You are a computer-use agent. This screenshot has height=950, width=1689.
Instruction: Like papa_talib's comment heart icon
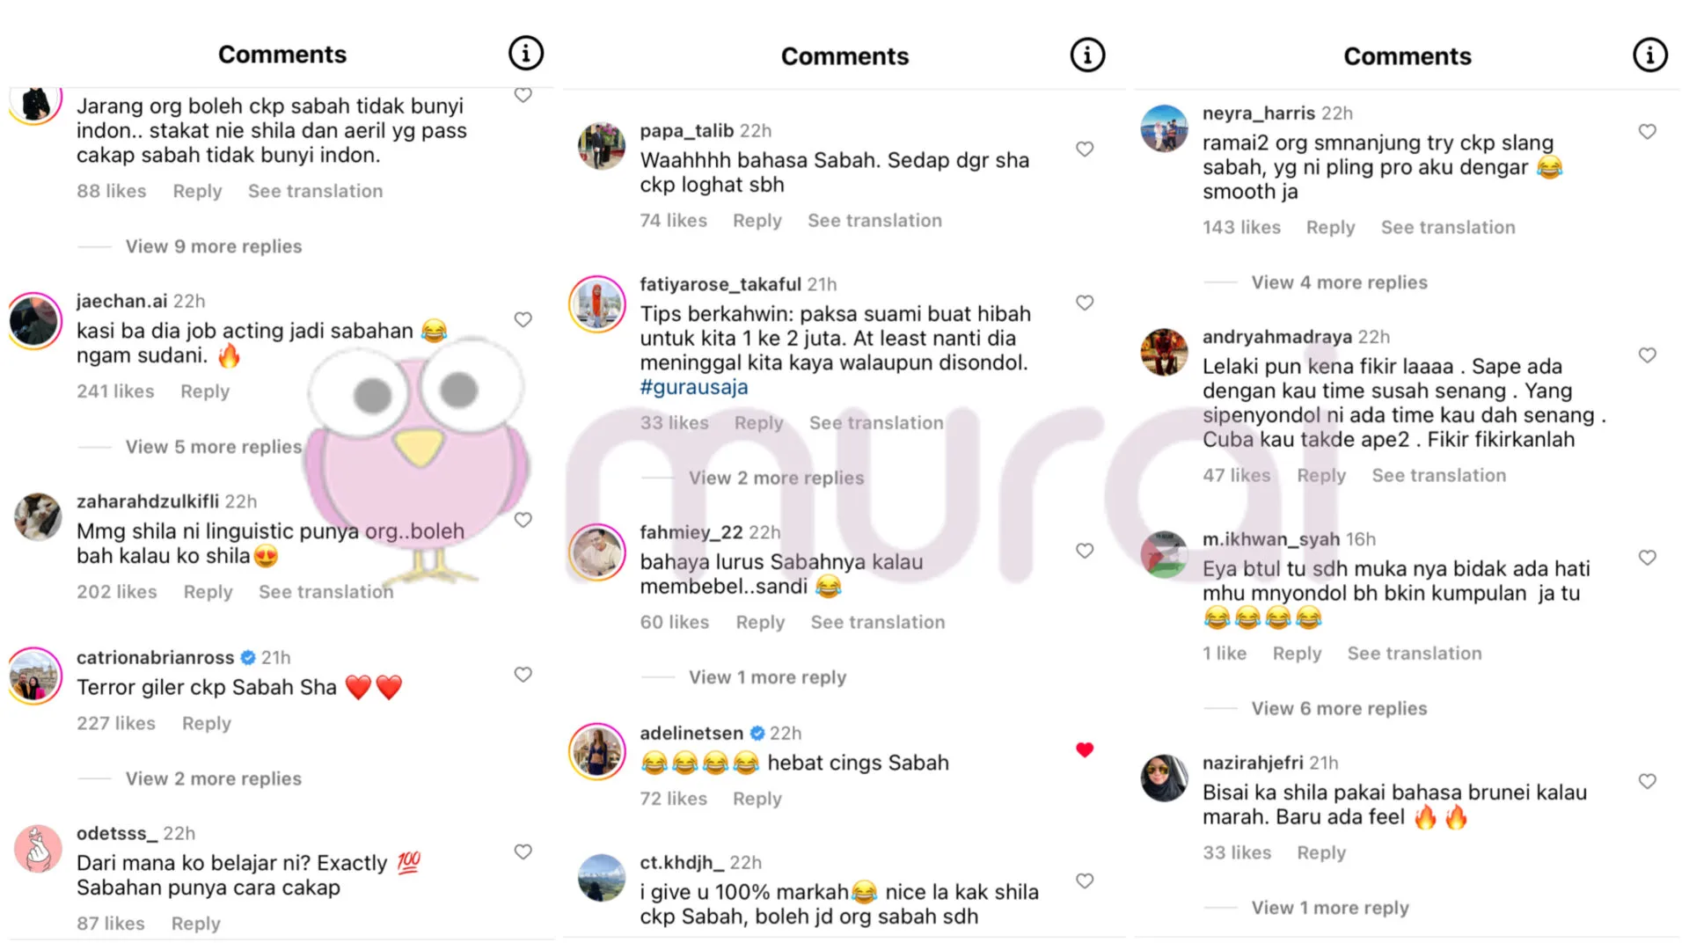point(1085,149)
